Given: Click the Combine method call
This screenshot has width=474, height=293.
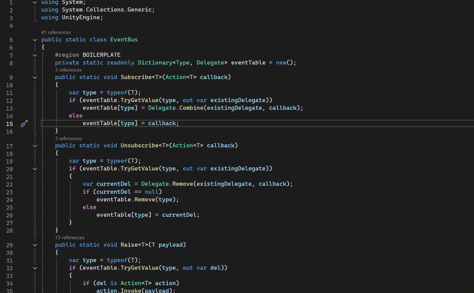Looking at the screenshot, I should [191, 108].
